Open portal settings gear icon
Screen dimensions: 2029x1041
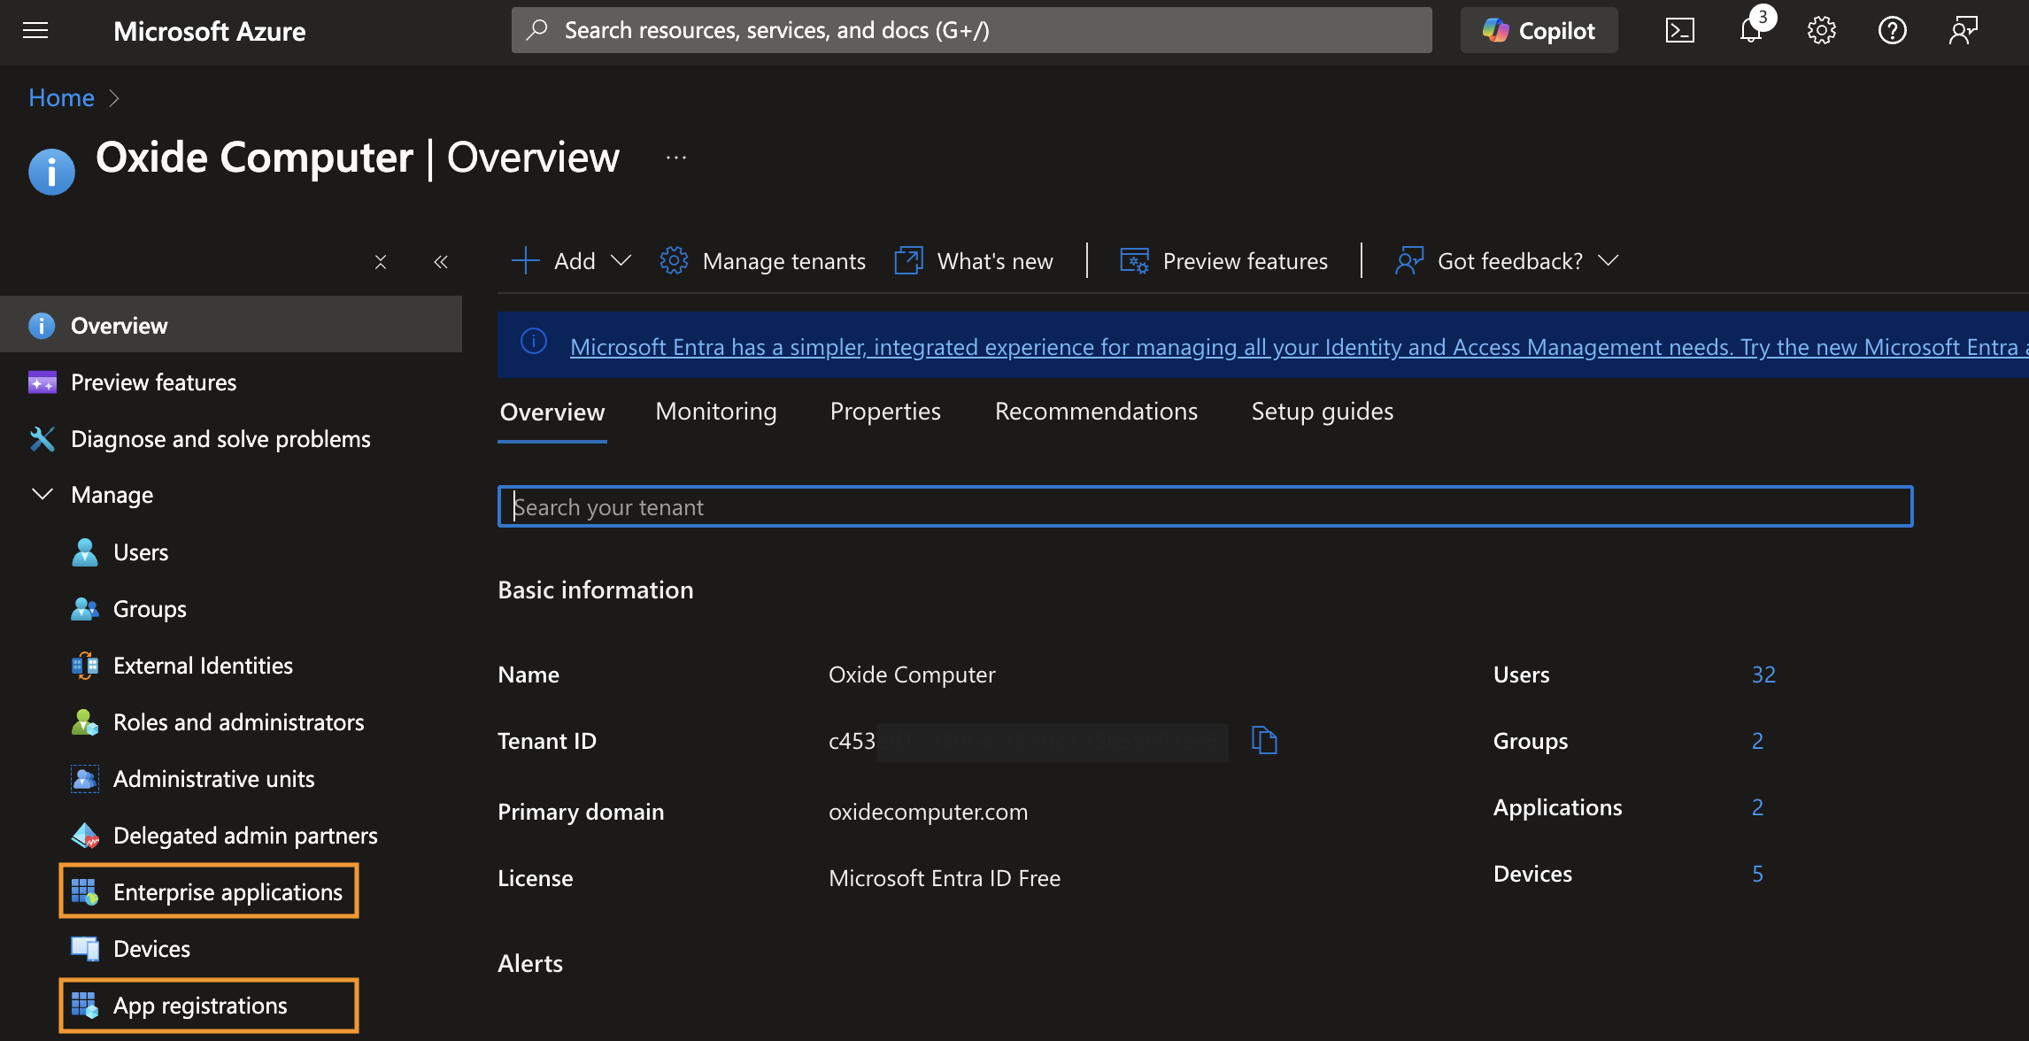click(1821, 31)
